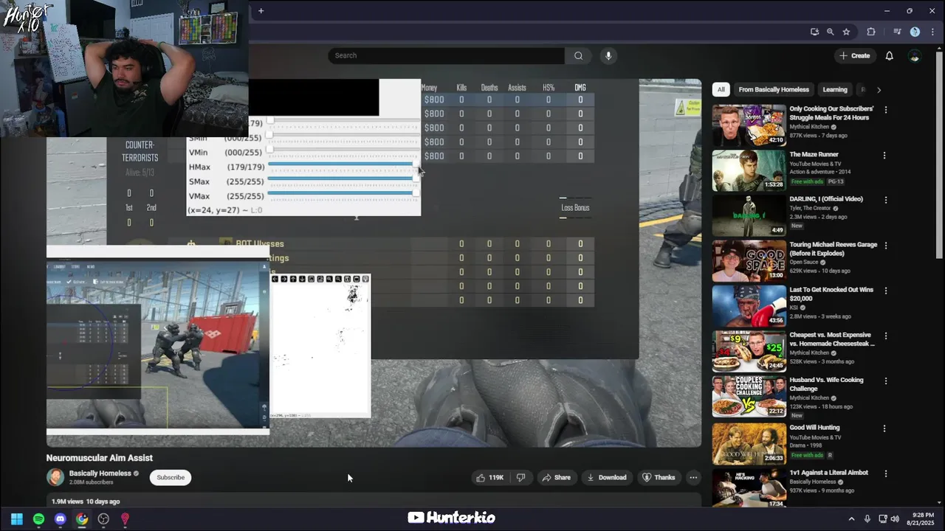Open the Struggle Meals video thumbnail
The image size is (945, 531).
[x=749, y=125]
